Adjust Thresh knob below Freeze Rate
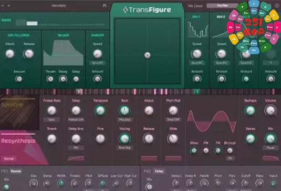This screenshot has height=191, width=281. pos(51,139)
